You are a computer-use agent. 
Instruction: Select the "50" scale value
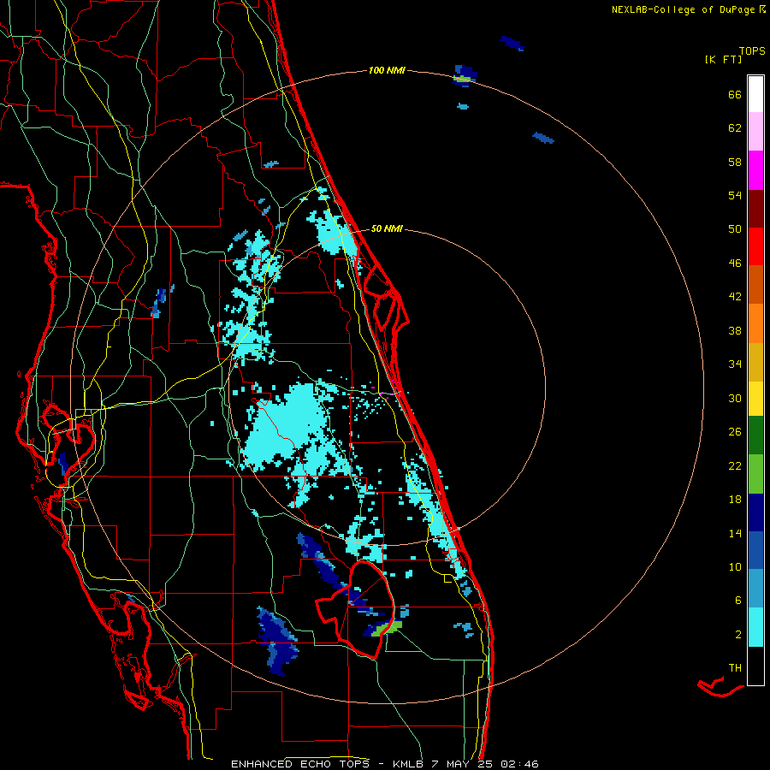click(735, 228)
